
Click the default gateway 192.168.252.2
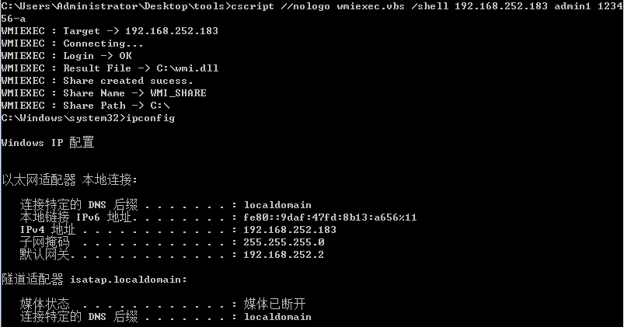[x=284, y=255]
